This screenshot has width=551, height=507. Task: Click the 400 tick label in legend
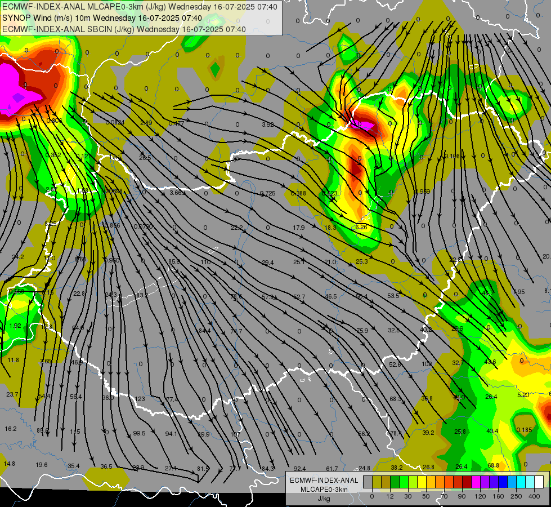tap(534, 496)
